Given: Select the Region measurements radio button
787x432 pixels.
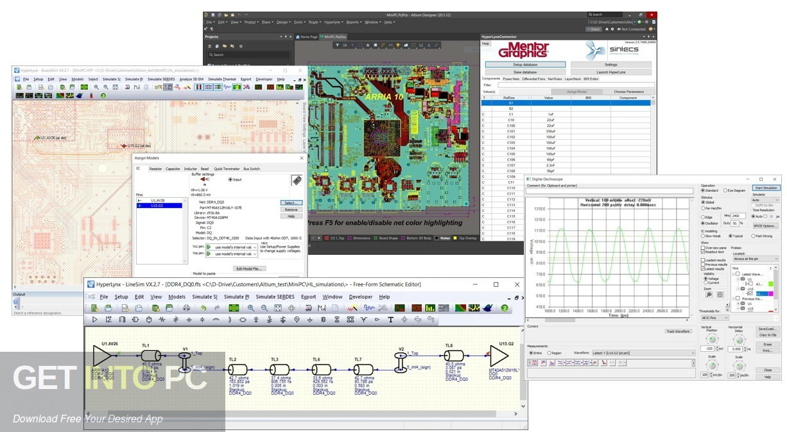Looking at the screenshot, I should point(550,353).
